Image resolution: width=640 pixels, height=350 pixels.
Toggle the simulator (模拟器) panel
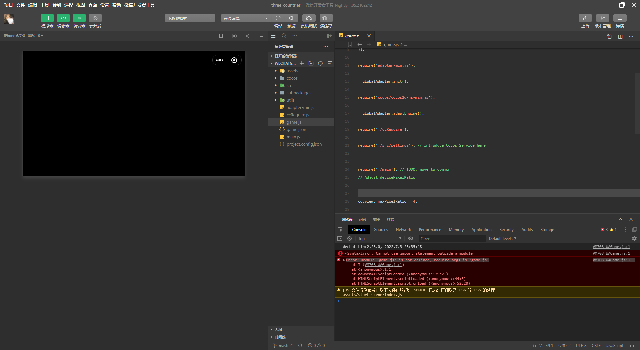[x=47, y=18]
